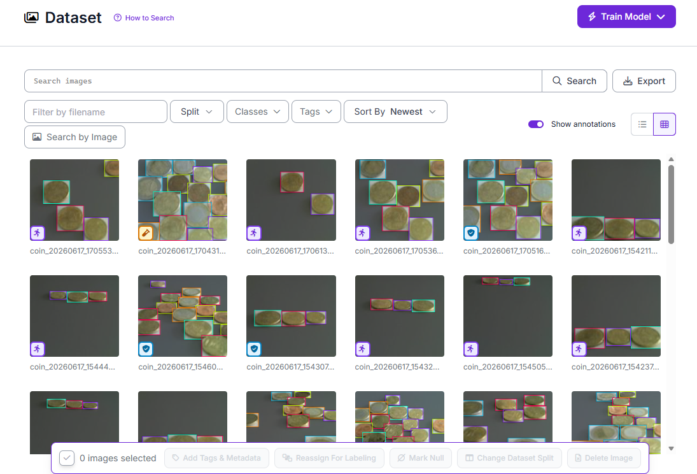Click the Search button
The height and width of the screenshot is (474, 697).
[x=574, y=81]
